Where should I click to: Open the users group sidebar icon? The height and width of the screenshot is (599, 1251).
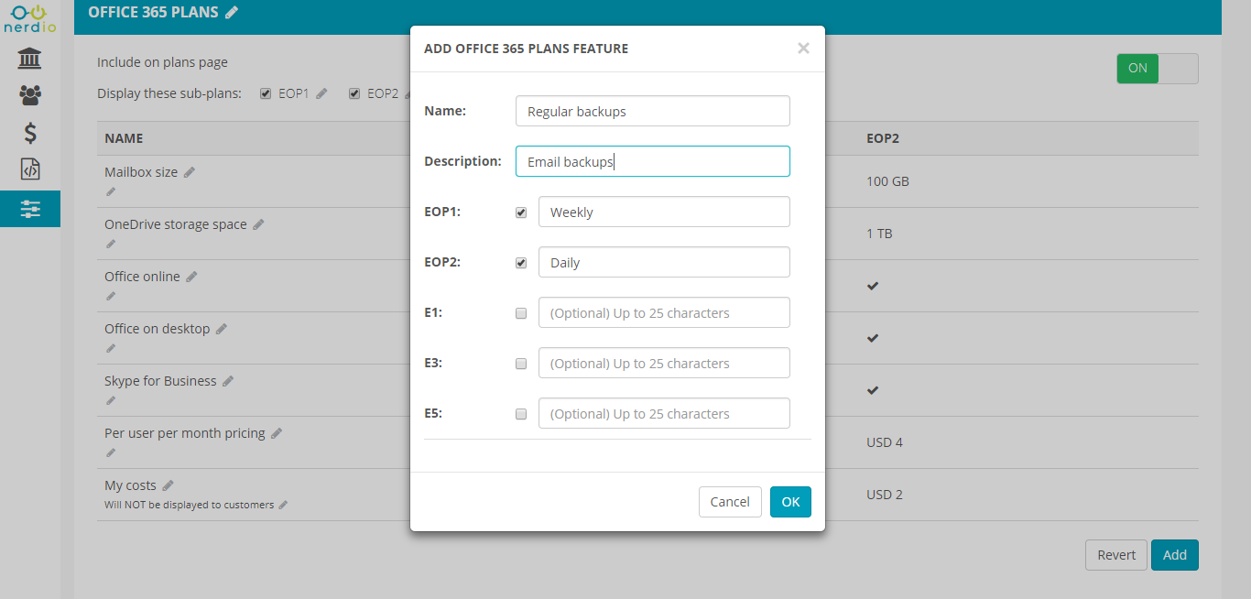(x=30, y=94)
